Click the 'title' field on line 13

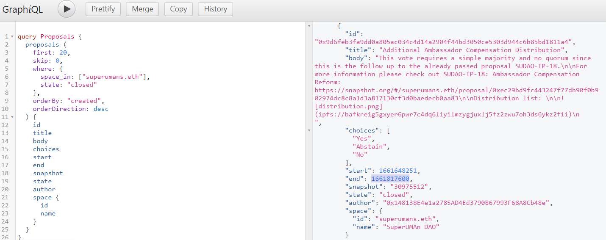42,133
